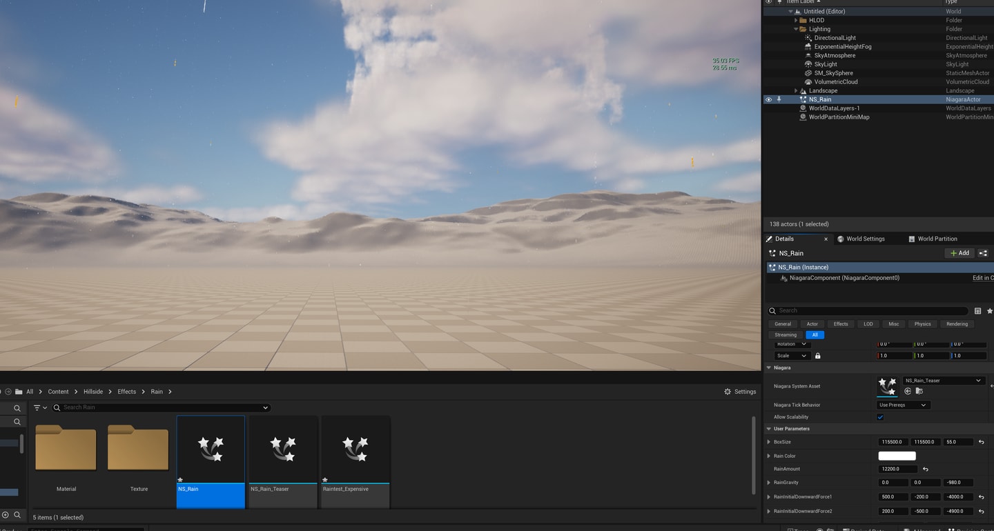This screenshot has width=994, height=531.
Task: Click the SM_SkySphere static mesh icon
Action: (808, 73)
